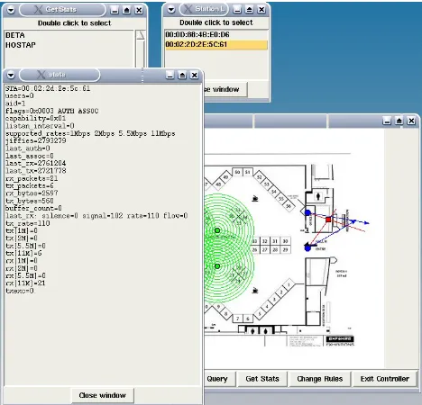Viewport: 422px width, 405px height.
Task: Select station 00:0D:88:4B:E0:D6
Action: (x=216, y=35)
